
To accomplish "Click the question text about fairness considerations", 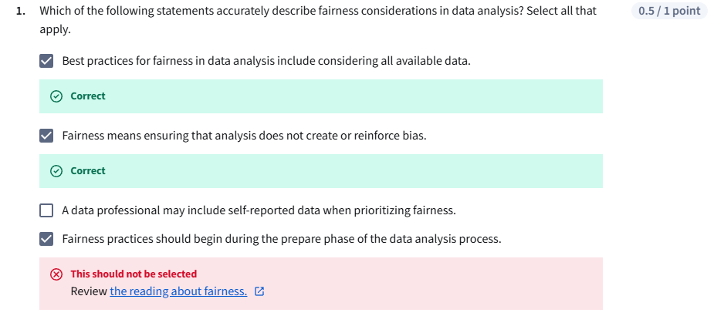I will [x=317, y=12].
